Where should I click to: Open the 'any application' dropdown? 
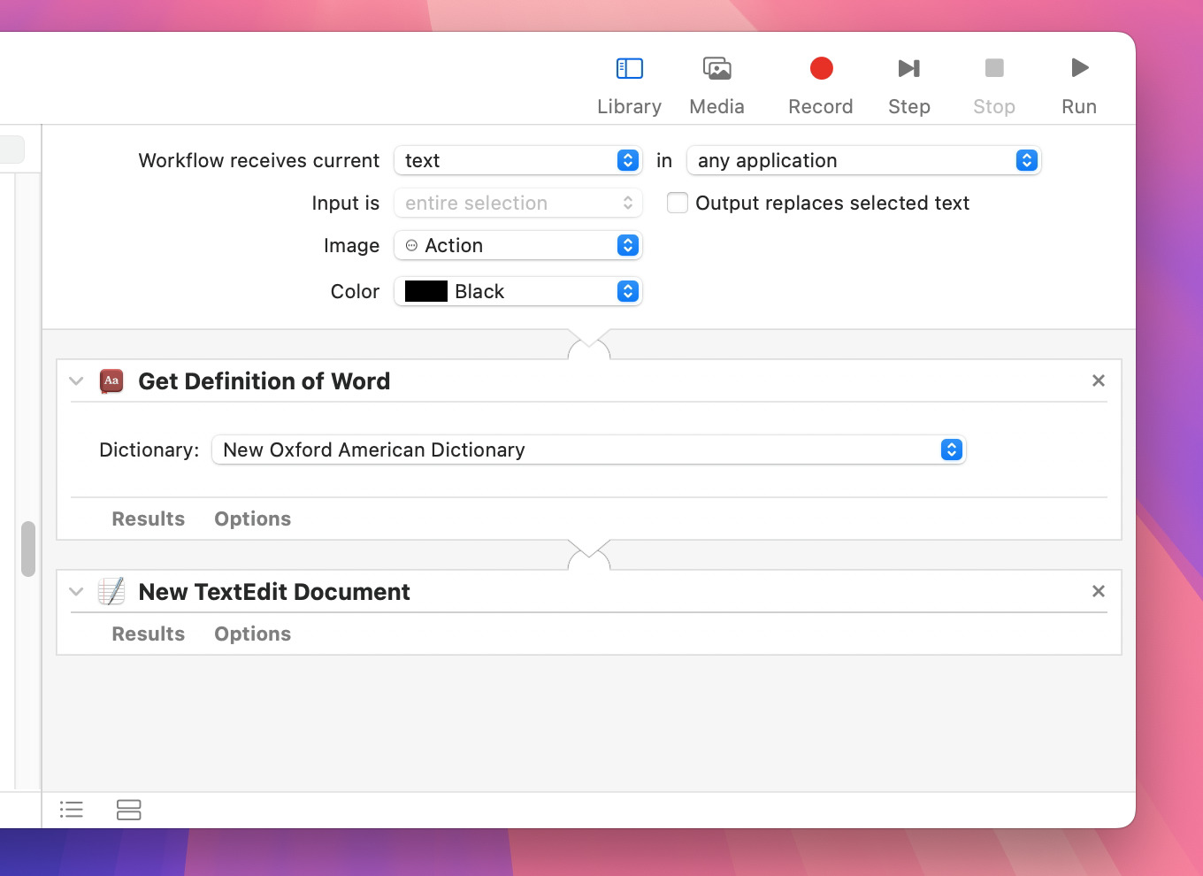pos(863,160)
